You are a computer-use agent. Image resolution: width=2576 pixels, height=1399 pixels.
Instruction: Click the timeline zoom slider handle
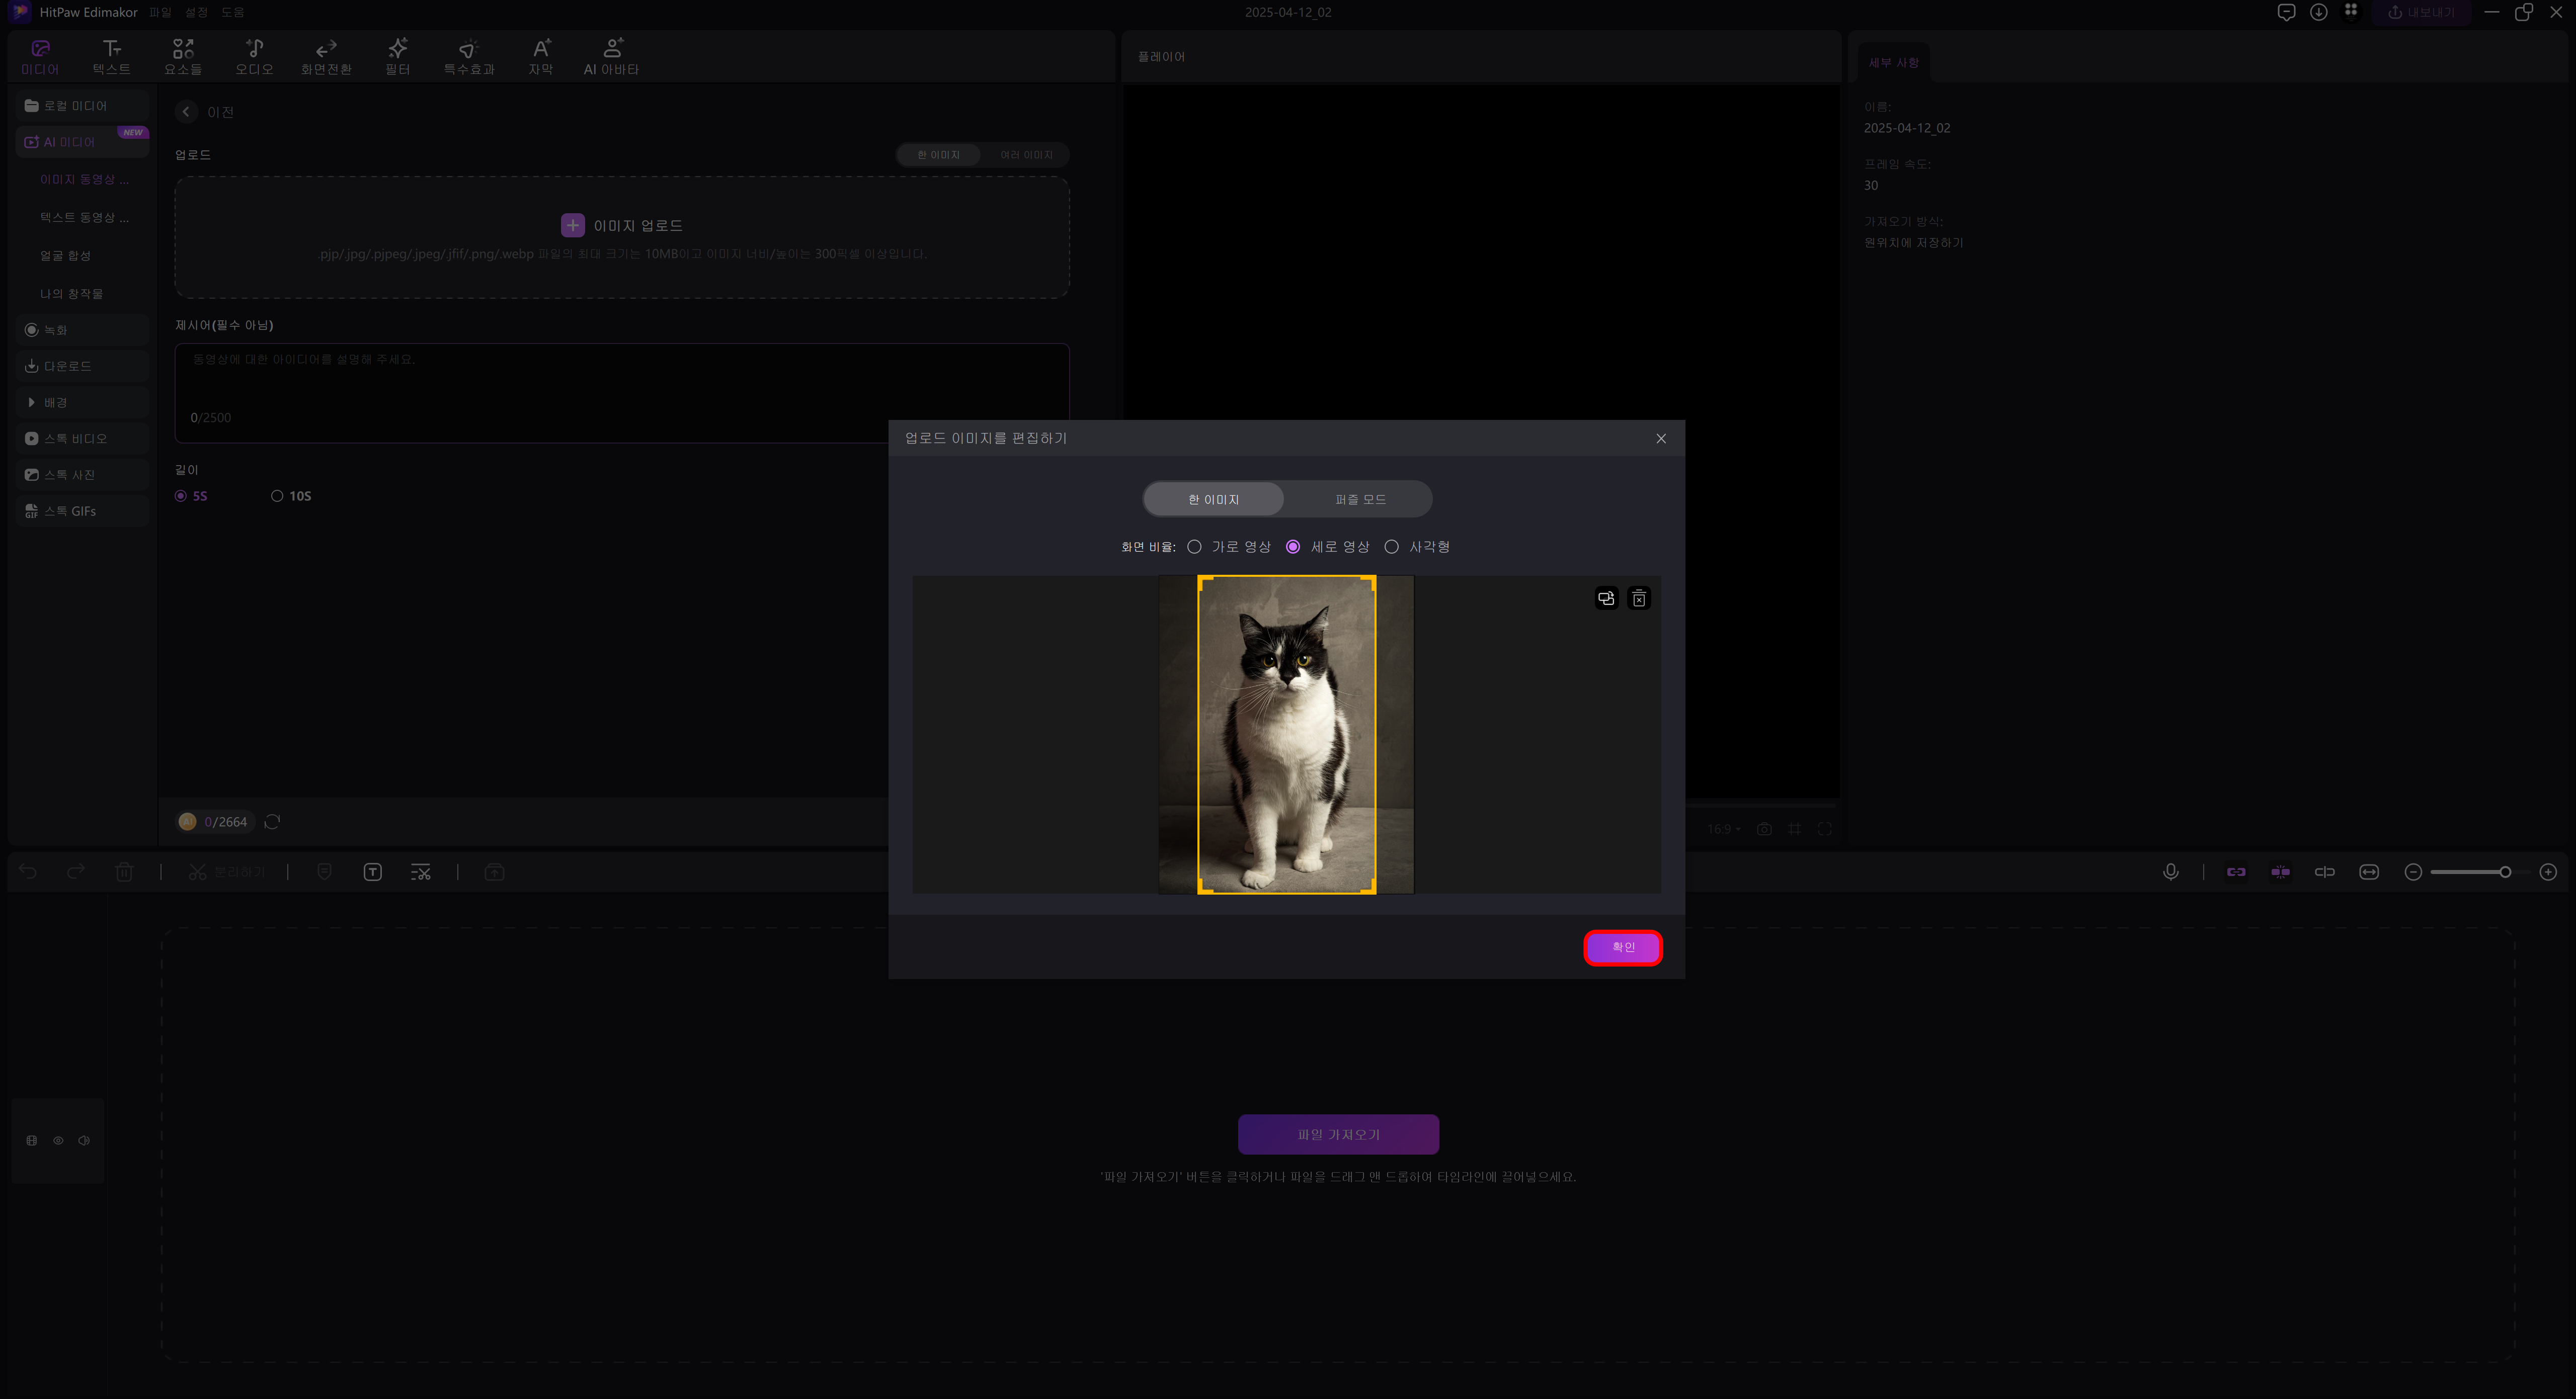2505,872
